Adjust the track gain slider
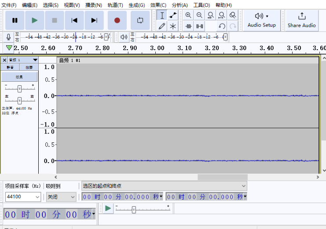This screenshot has height=229, width=326. point(19,89)
